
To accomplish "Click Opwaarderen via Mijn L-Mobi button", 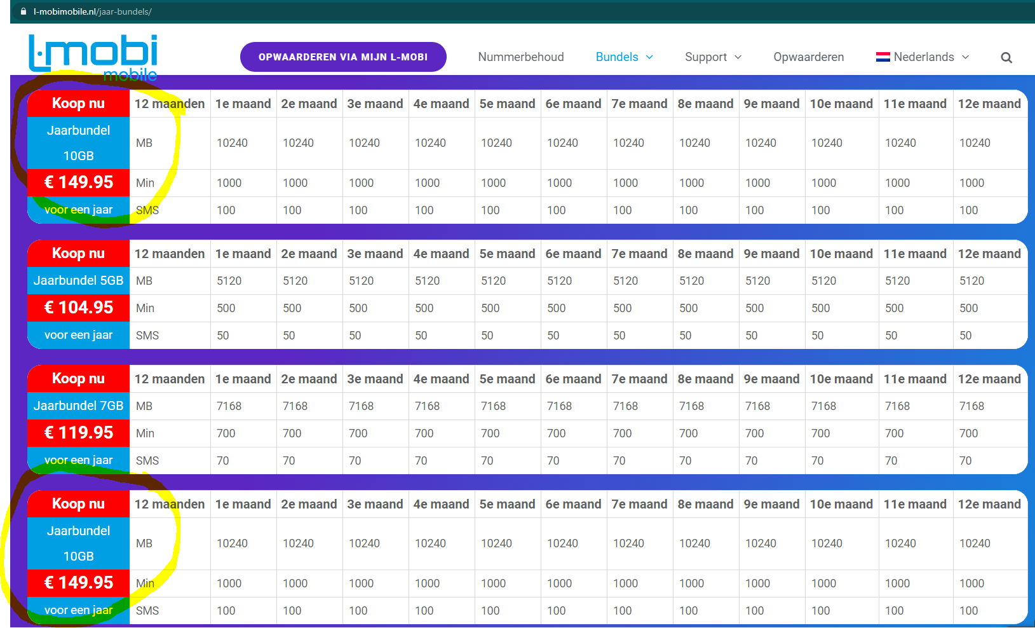I will 343,57.
